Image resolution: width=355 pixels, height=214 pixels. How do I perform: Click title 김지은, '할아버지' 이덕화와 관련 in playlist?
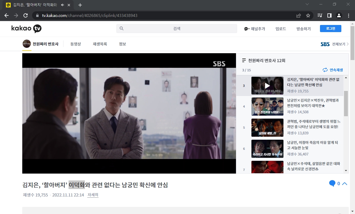pyautogui.click(x=313, y=82)
